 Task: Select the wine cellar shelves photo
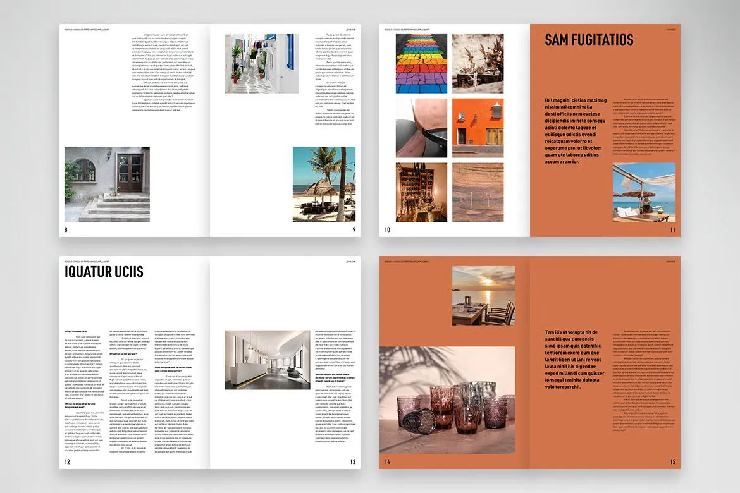pos(421,193)
